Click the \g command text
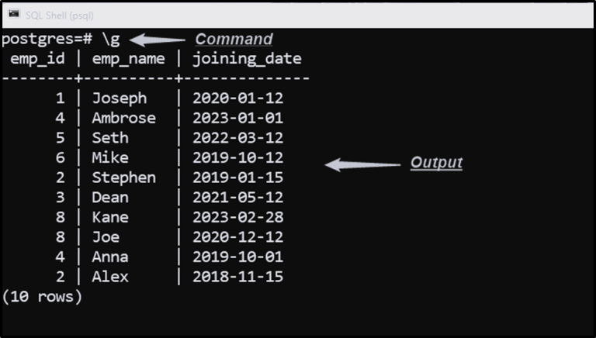The width and height of the screenshot is (596, 338). point(111,39)
